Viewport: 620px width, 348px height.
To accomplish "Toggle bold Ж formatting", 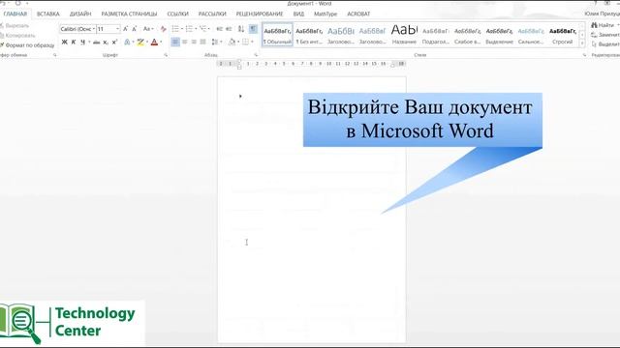I will (x=65, y=42).
